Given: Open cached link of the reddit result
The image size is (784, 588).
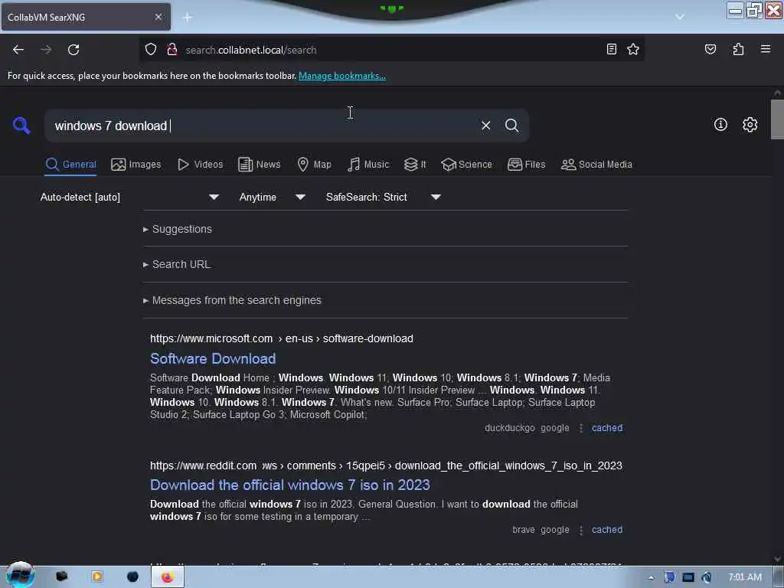Looking at the screenshot, I should pos(607,530).
